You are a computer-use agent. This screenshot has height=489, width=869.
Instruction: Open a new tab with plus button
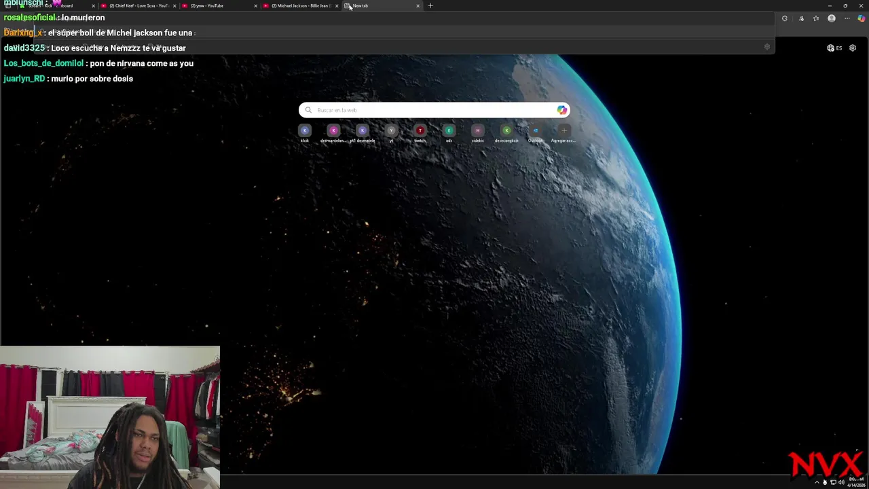point(430,5)
